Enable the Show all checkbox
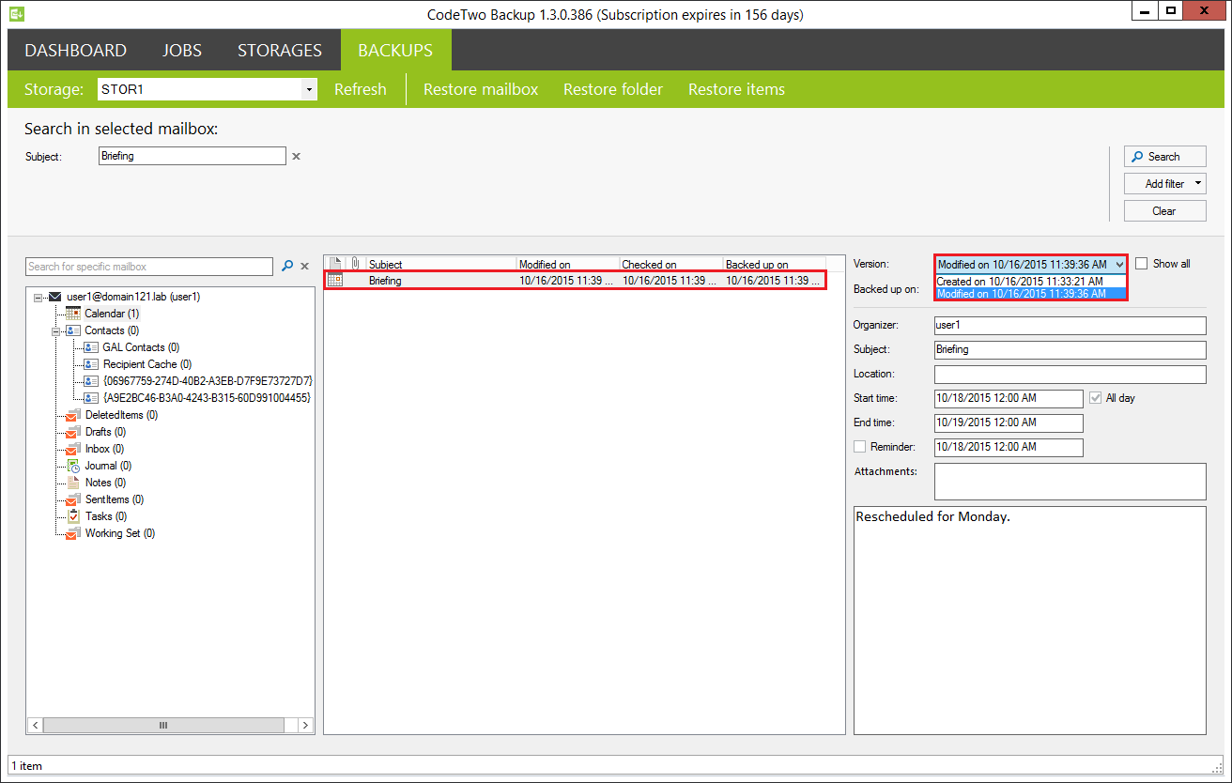Viewport: 1232px width, 783px height. [1142, 264]
